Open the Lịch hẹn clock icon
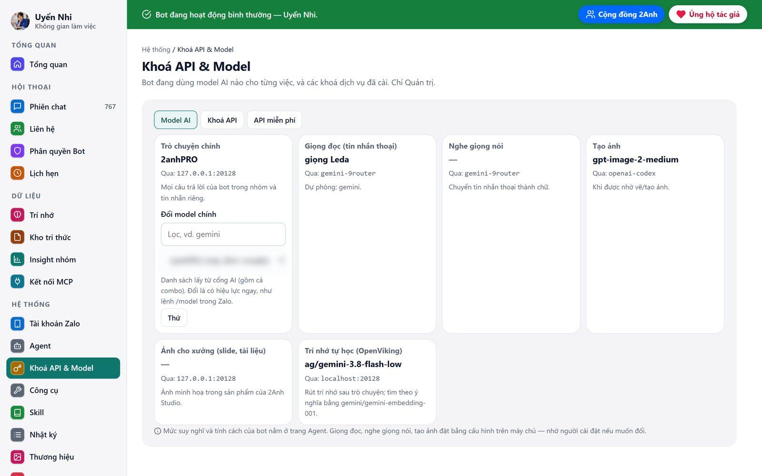 pos(18,173)
